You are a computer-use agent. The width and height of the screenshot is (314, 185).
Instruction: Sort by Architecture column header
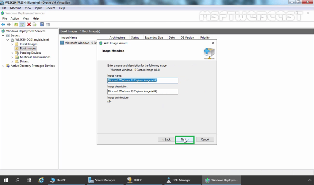tap(119, 37)
